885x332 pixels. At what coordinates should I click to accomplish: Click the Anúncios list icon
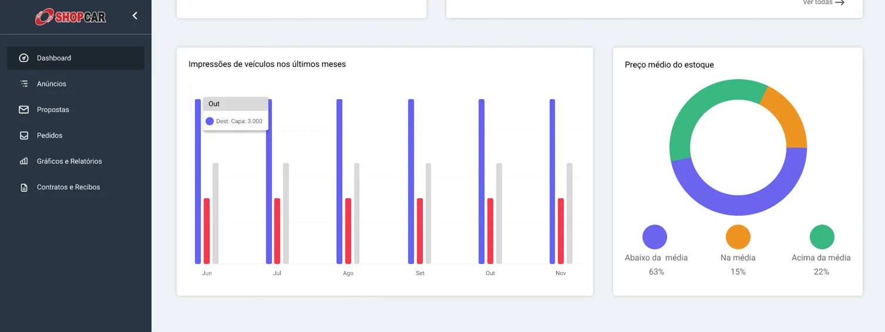24,84
